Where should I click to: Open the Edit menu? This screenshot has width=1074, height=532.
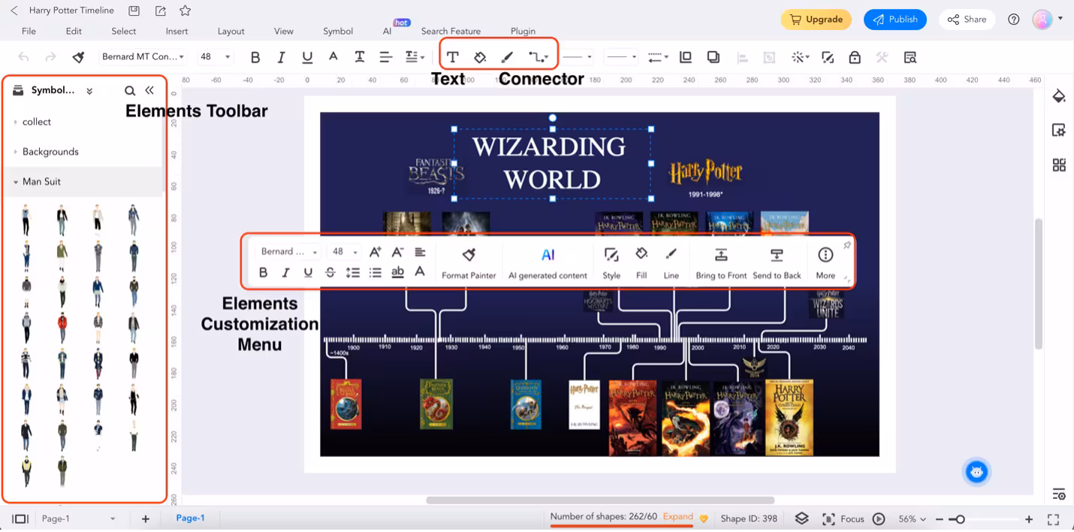74,31
